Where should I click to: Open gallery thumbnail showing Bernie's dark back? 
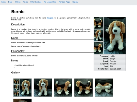[83, 87]
